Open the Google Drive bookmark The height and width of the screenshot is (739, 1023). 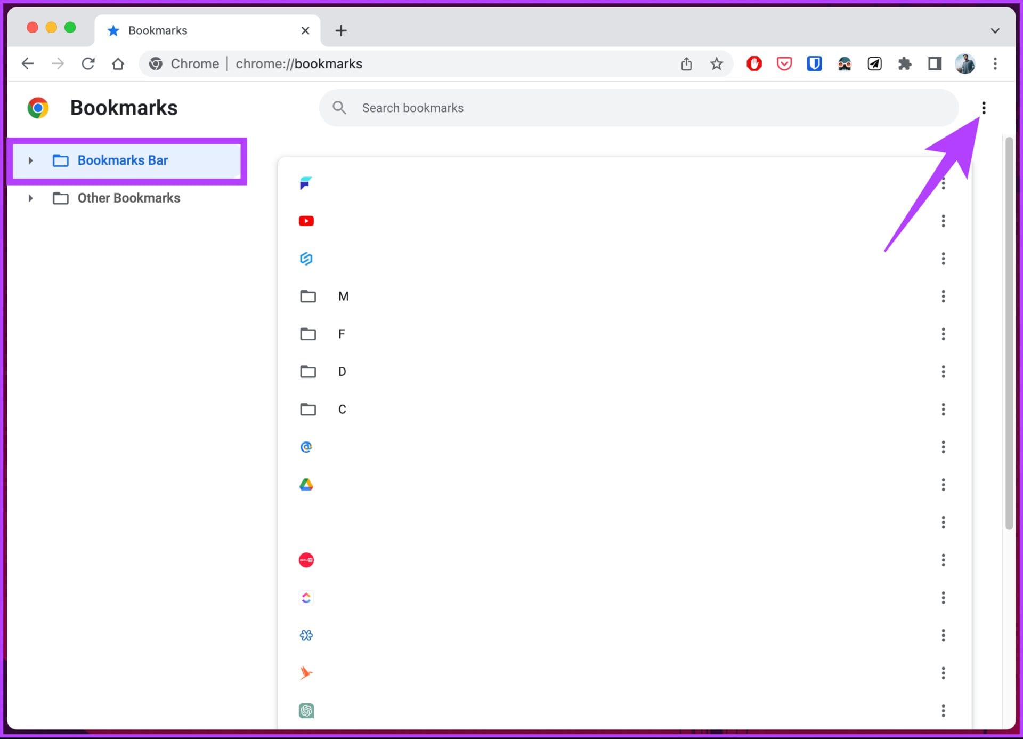point(306,485)
